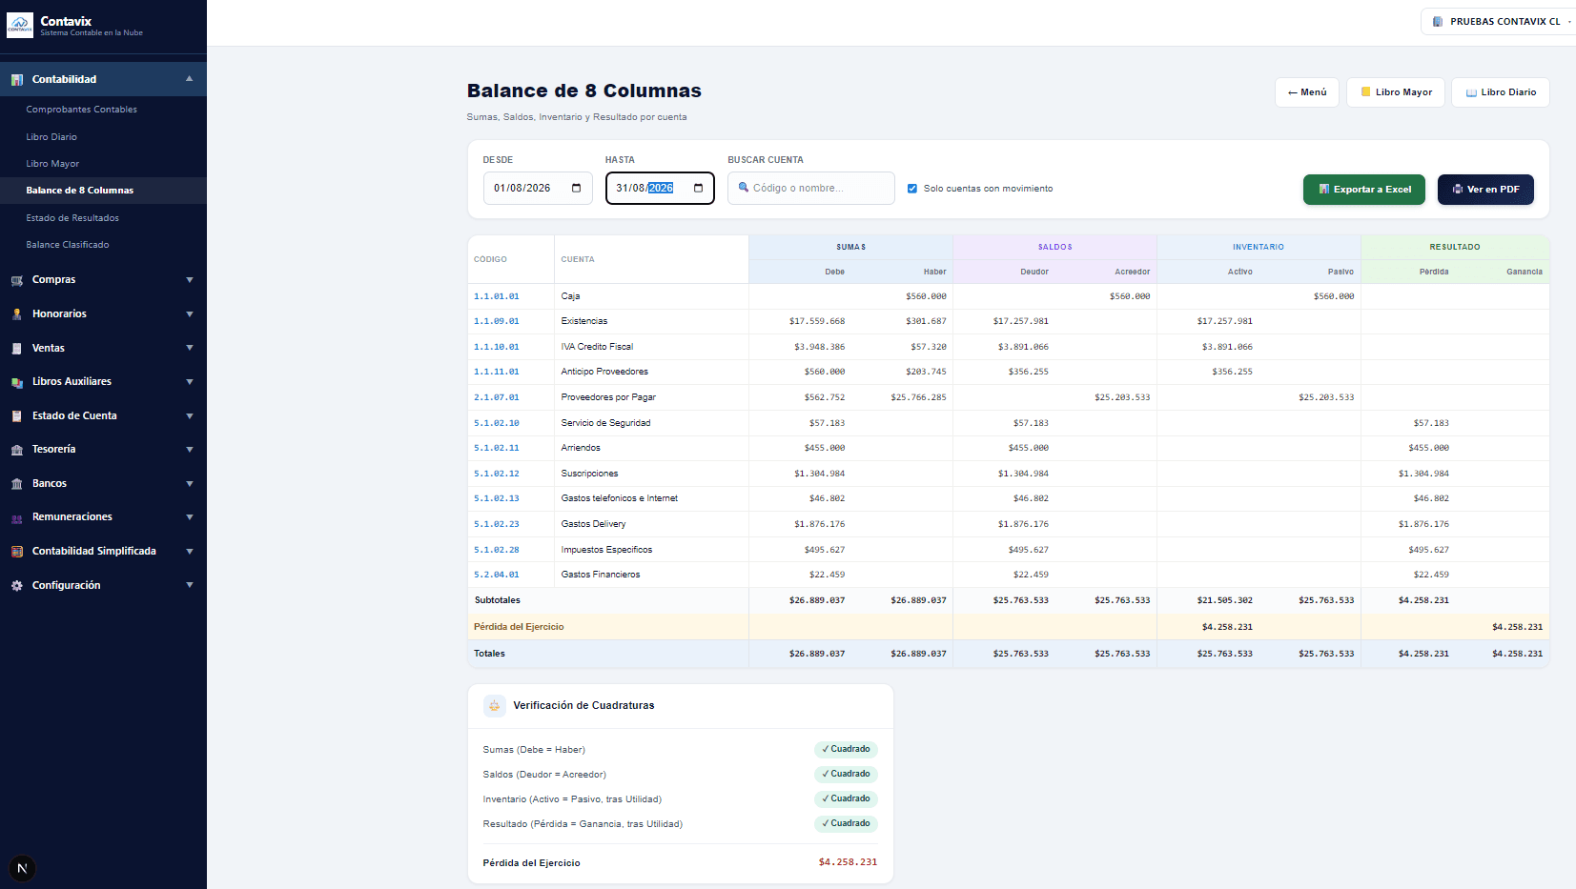Viewport: 1576px width, 889px height.
Task: Click the Compras cart icon
Action: tap(17, 280)
